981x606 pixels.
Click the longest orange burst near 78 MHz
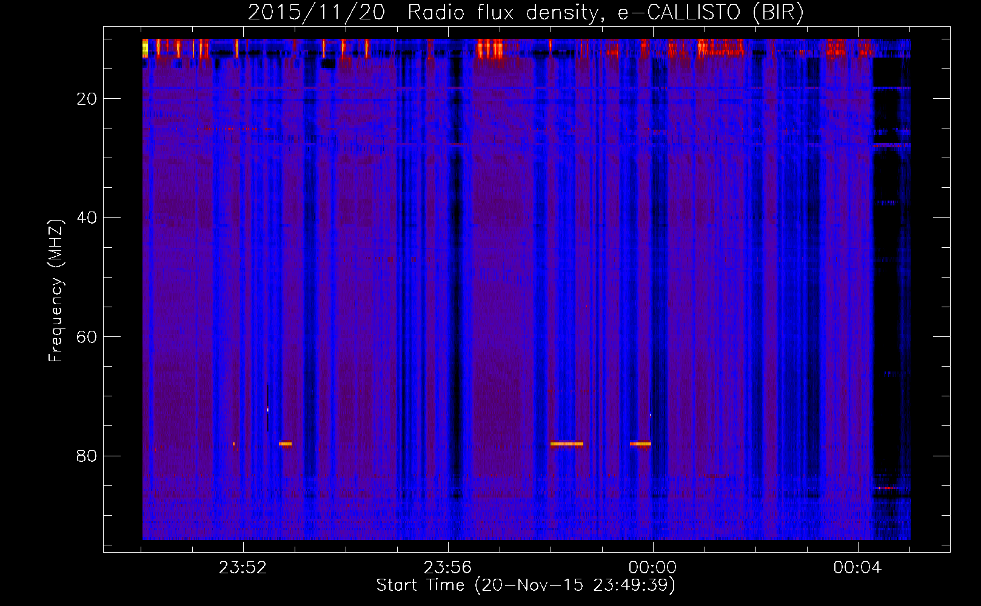pyautogui.click(x=567, y=444)
